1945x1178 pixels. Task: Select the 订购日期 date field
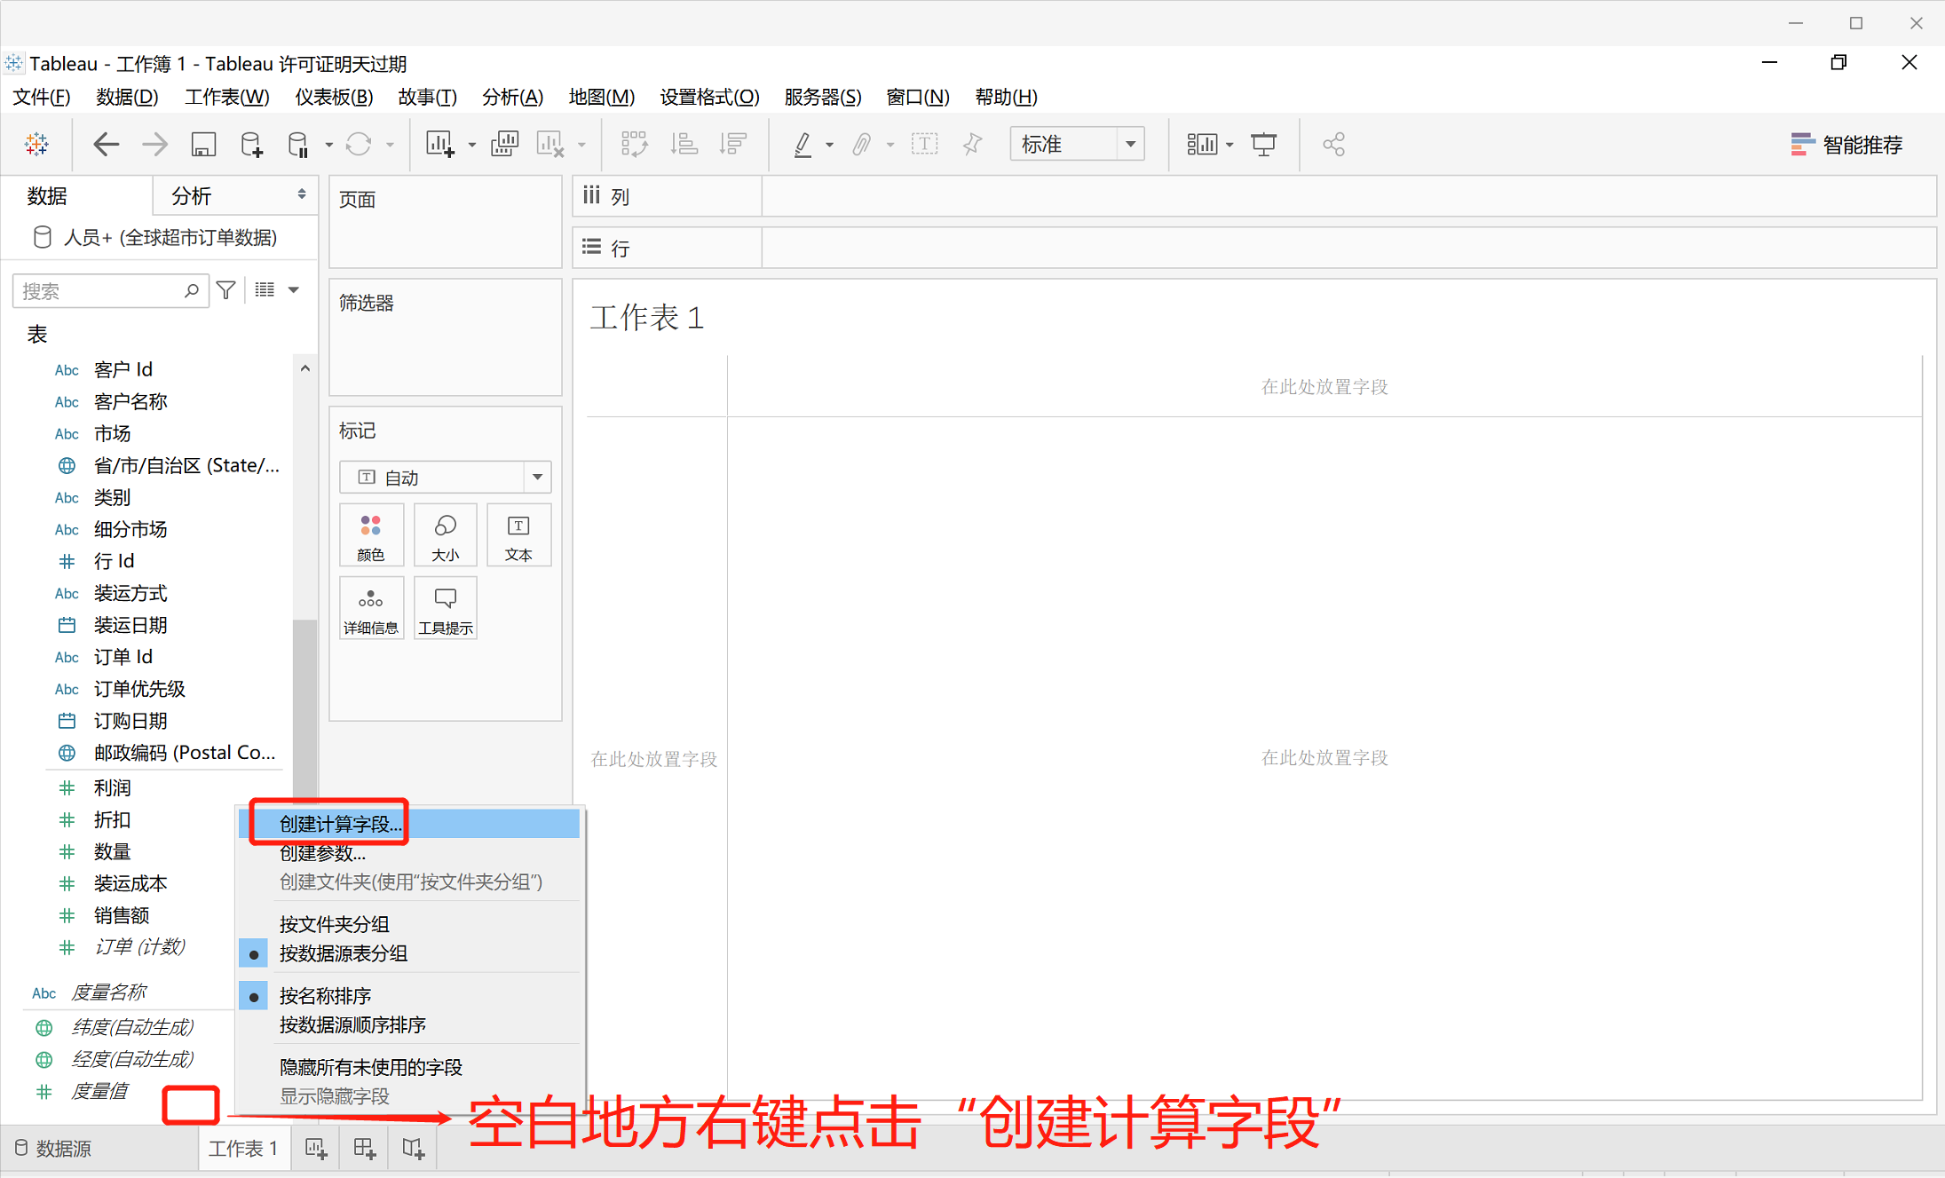130,721
